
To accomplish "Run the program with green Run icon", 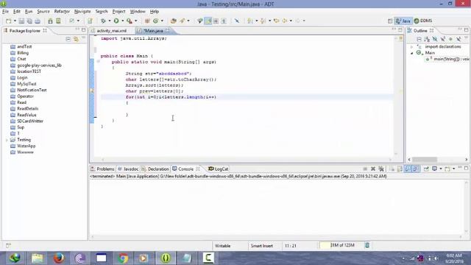I will (x=116, y=21).
